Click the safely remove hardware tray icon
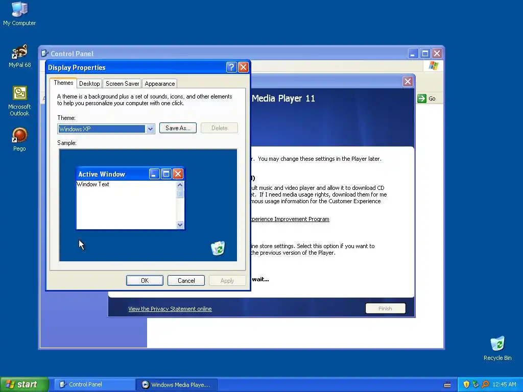 coord(476,384)
